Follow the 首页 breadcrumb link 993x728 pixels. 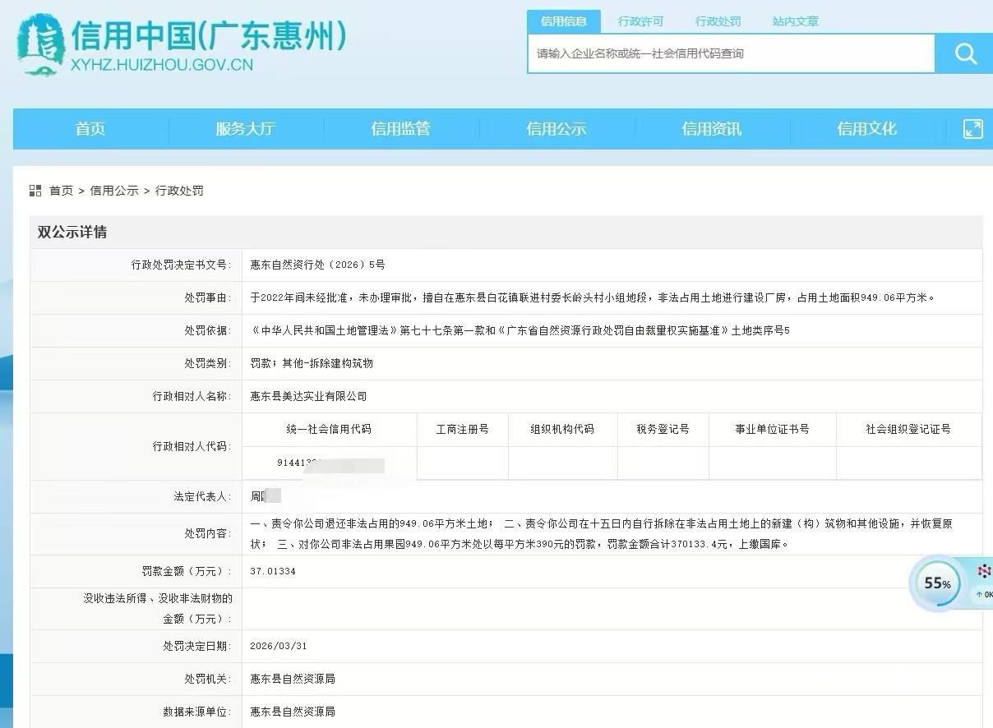[x=62, y=190]
